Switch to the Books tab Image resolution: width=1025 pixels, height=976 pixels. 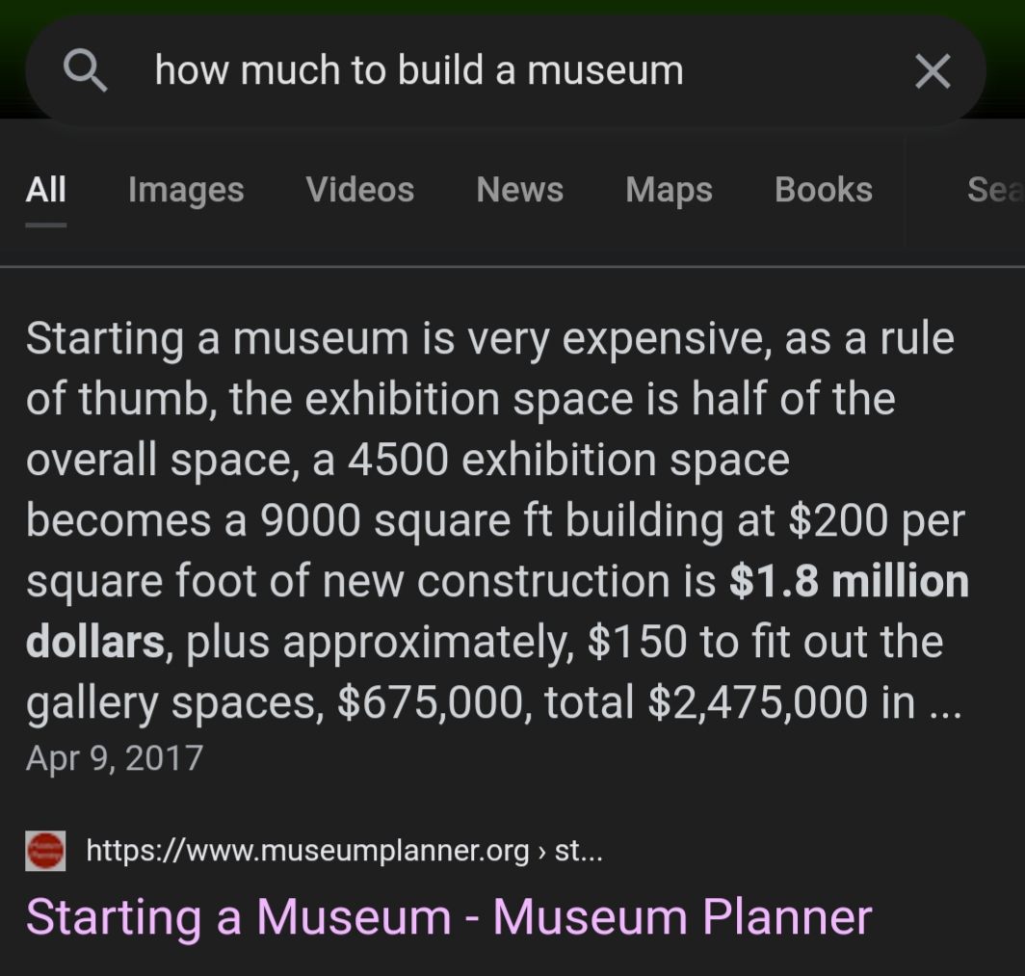[824, 190]
